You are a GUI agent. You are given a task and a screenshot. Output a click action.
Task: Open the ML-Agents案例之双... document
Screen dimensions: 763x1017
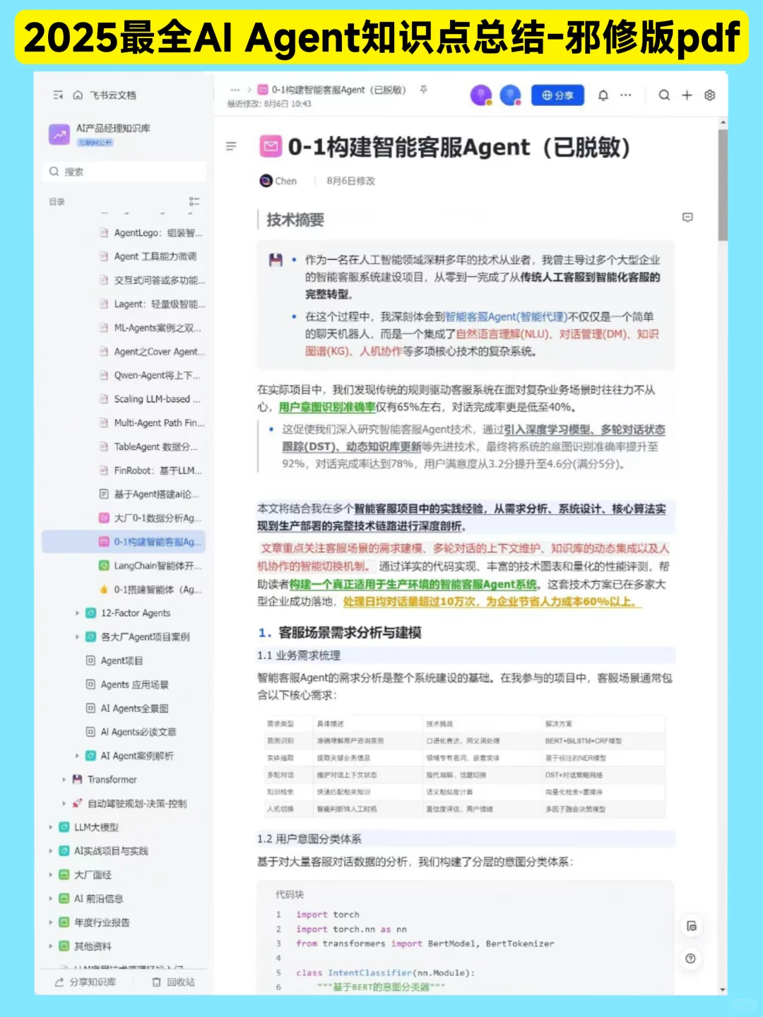click(x=150, y=328)
